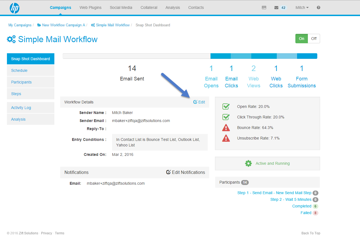
Task: Switch the workflow toggle to Off
Action: coord(314,39)
